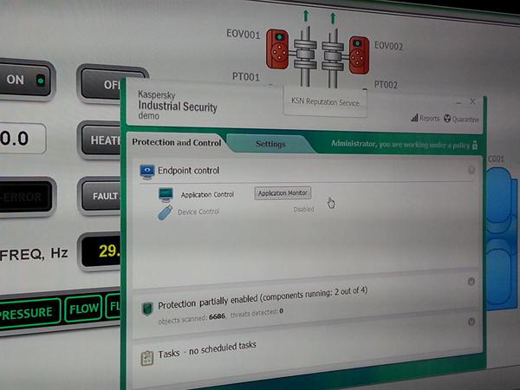Image resolution: width=520 pixels, height=390 pixels.
Task: Select the FLOW tab in HMI
Action: point(83,309)
